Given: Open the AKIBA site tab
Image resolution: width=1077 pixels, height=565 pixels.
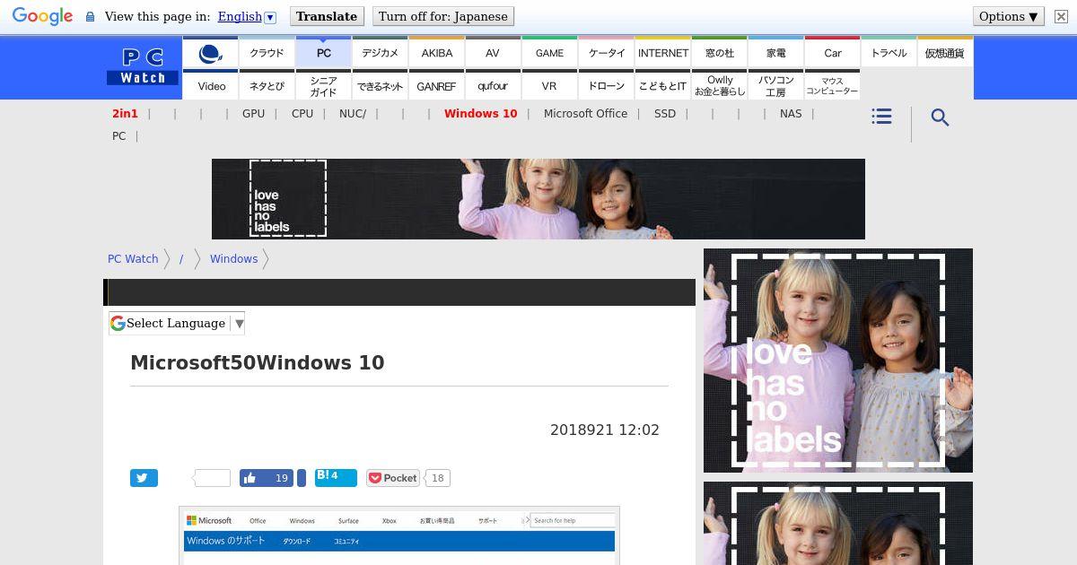Looking at the screenshot, I should pos(436,53).
